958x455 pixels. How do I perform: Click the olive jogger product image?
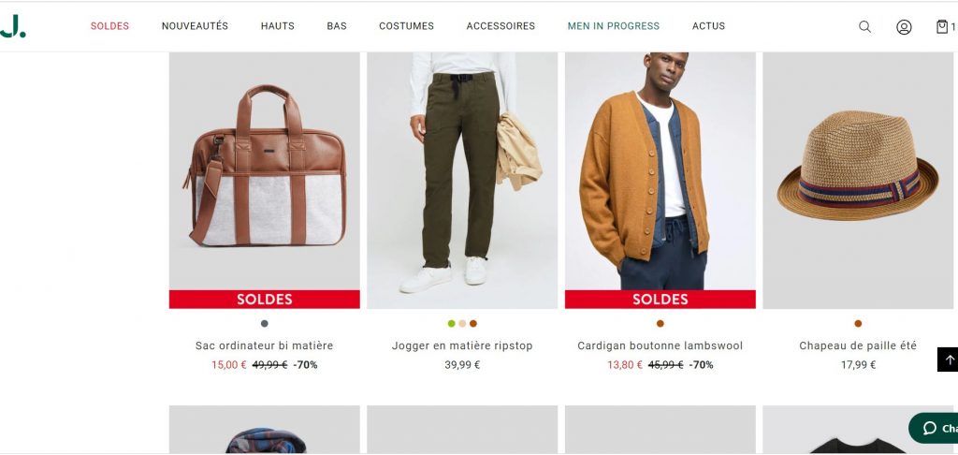click(x=462, y=181)
